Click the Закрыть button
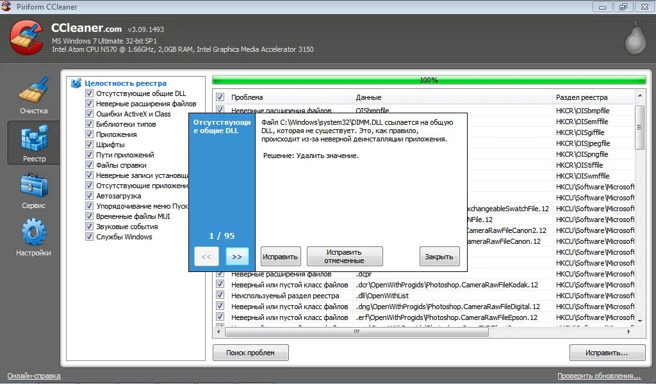Screen dimensions: 656x384 439,257
